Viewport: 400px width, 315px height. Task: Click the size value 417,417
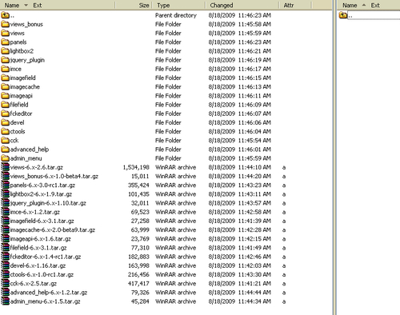tap(138, 284)
